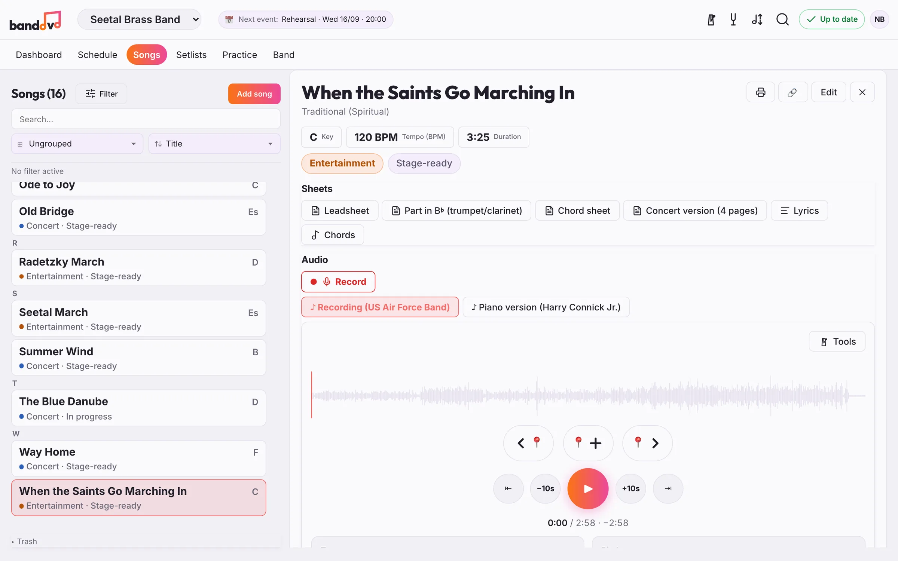Jump to next marker pin
Screen dimensions: 898x561
[x=647, y=443]
